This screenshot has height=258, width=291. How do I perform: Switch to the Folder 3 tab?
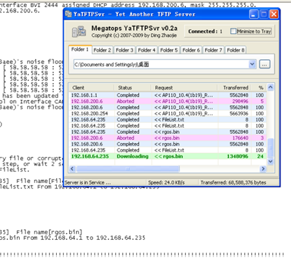point(125,50)
